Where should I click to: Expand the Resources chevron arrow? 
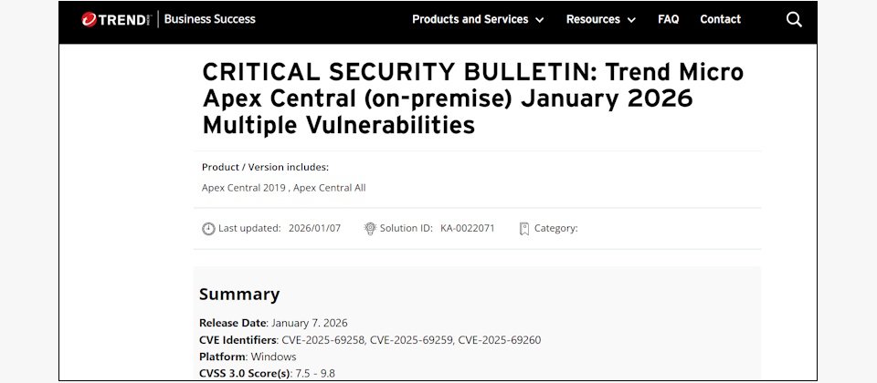pyautogui.click(x=631, y=20)
